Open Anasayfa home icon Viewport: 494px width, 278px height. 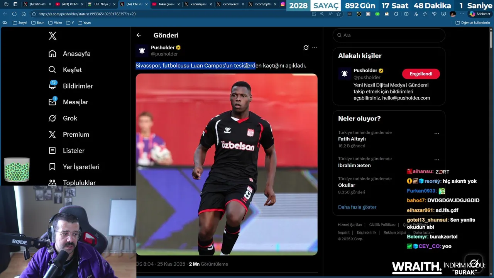tap(52, 54)
